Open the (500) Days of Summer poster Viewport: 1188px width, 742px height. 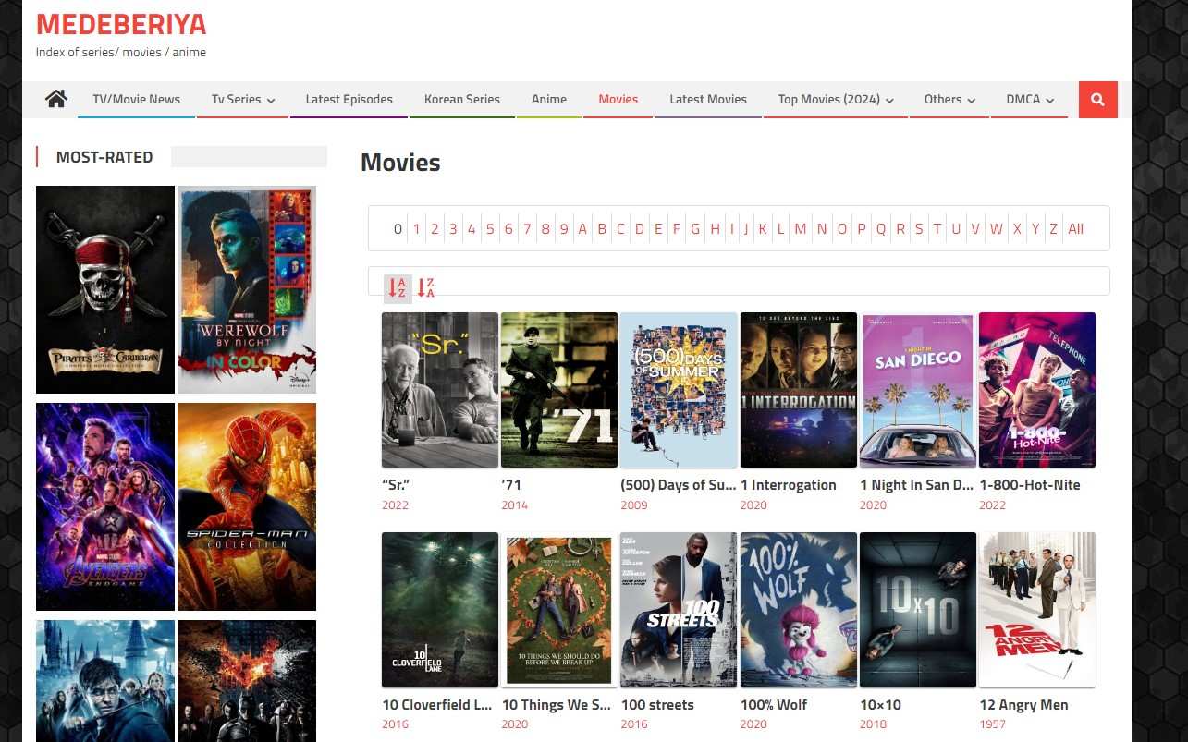point(679,390)
